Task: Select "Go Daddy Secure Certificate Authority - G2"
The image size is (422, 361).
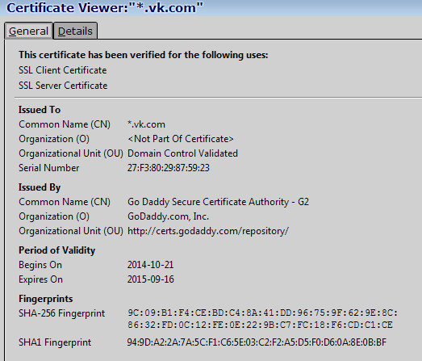Action: click(x=218, y=202)
